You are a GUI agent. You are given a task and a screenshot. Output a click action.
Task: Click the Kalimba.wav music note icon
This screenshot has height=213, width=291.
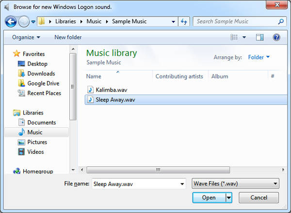90,90
